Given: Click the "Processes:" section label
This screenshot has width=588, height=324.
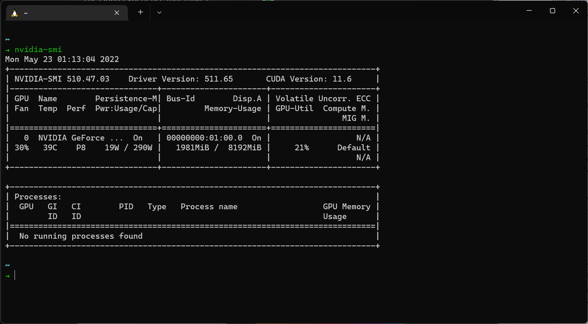Looking at the screenshot, I should click(x=38, y=197).
